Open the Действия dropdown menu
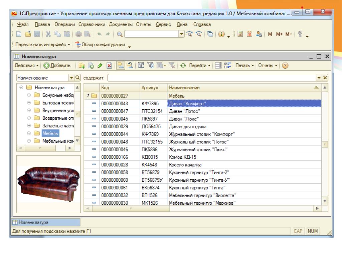Image resolution: width=342 pixels, height=256 pixels. point(26,66)
